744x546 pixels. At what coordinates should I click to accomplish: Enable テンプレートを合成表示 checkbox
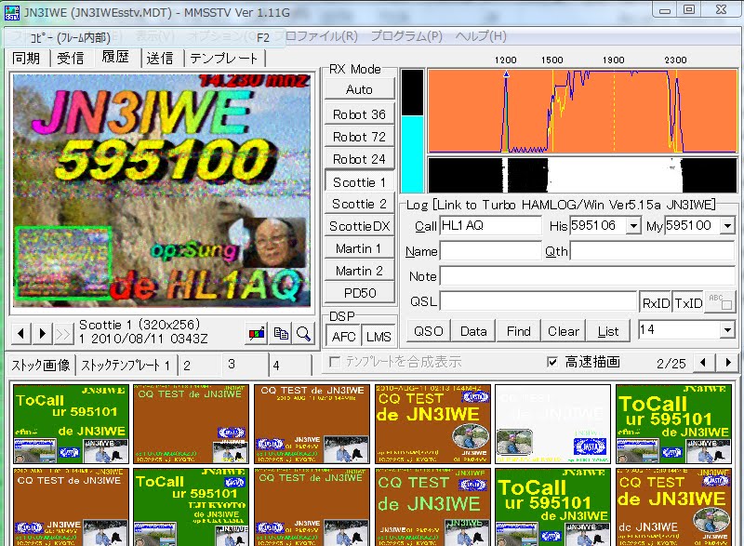click(335, 363)
